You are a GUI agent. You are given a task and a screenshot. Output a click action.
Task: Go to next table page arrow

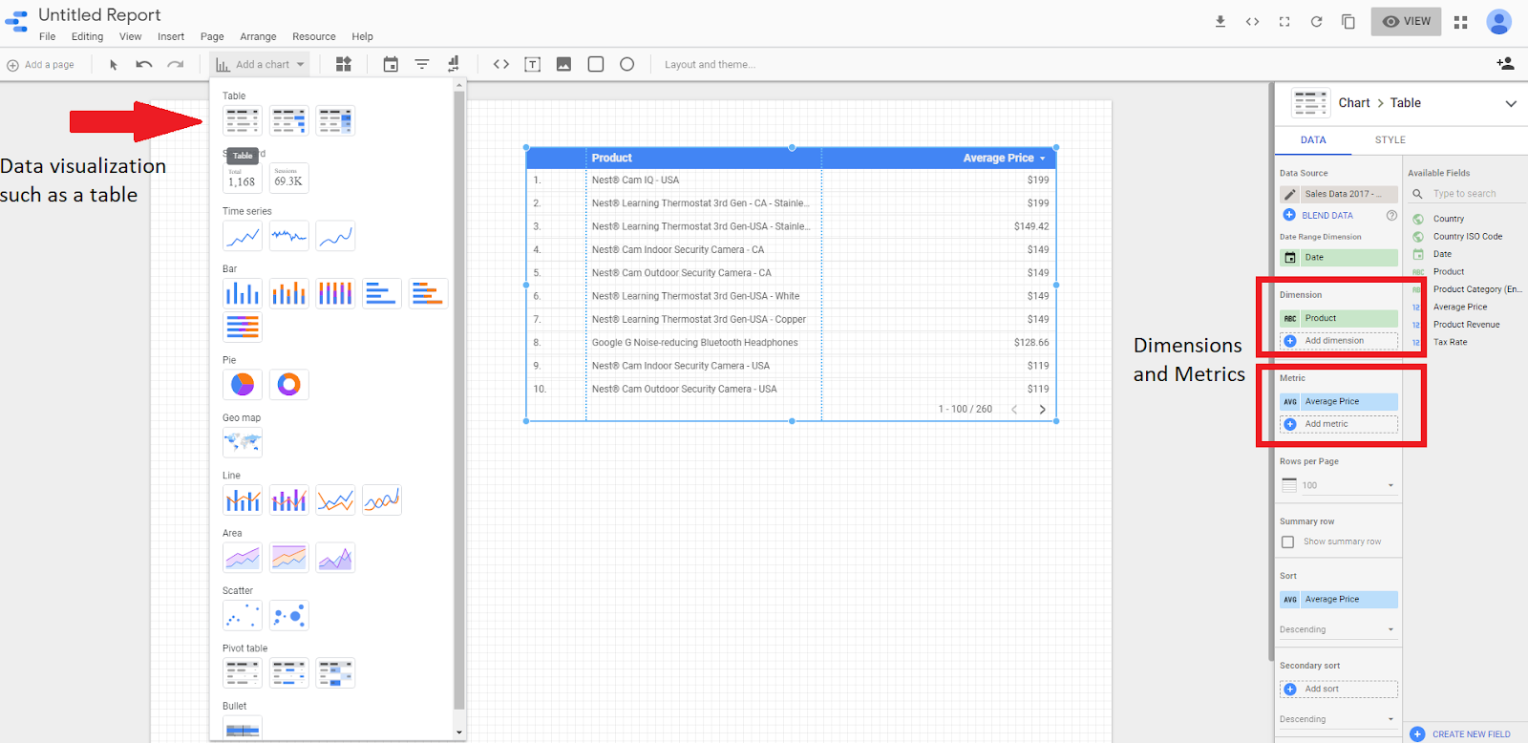click(x=1042, y=410)
